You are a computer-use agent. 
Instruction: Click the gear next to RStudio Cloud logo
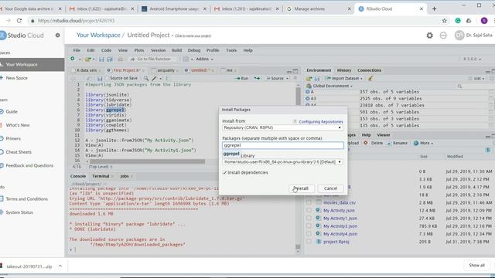[x=57, y=36]
